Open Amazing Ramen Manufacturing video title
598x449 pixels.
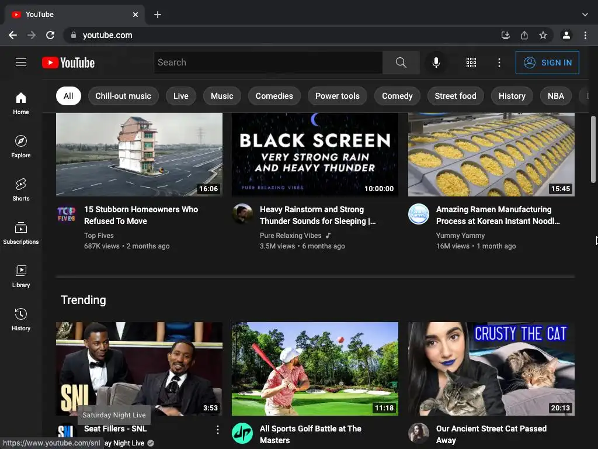(498, 215)
